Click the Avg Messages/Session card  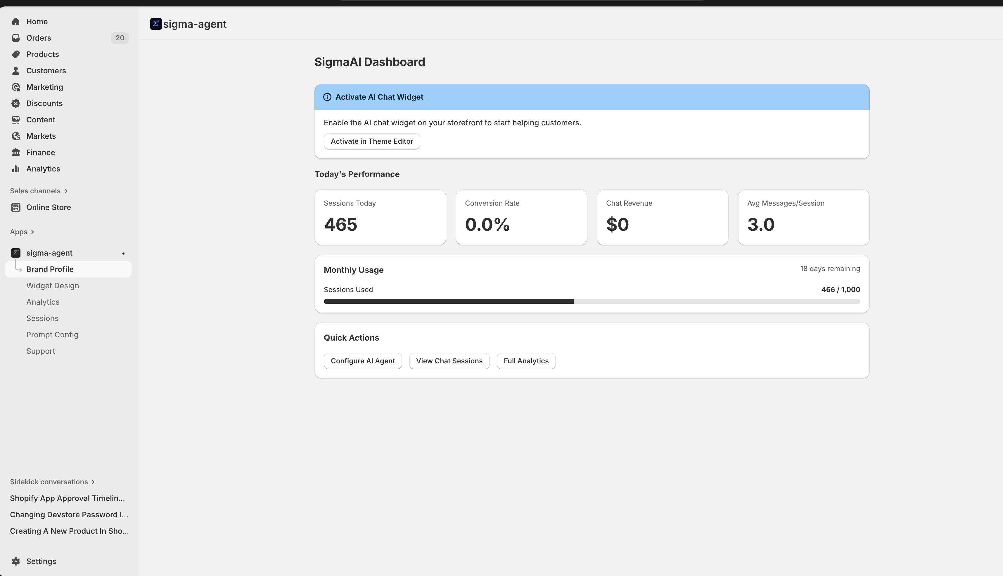[803, 217]
